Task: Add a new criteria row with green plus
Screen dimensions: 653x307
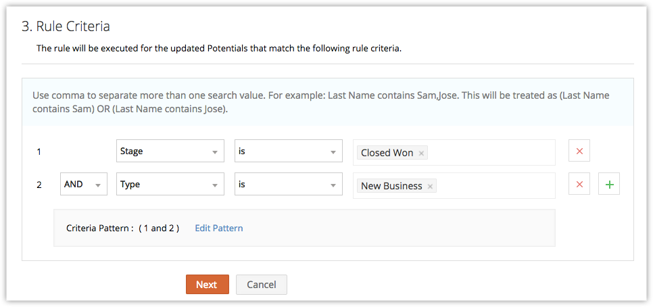Action: 609,185
